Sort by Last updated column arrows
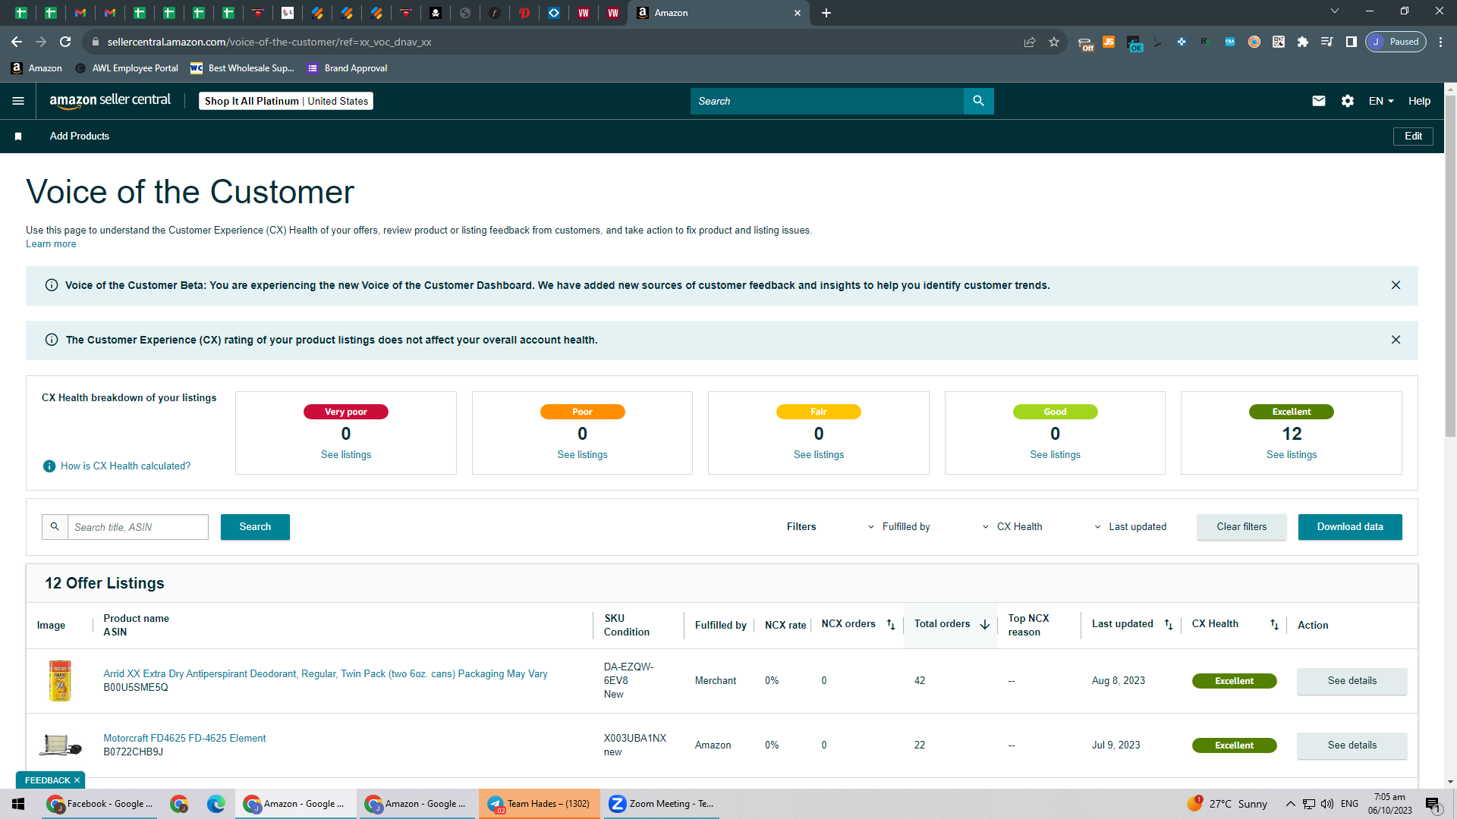 coord(1169,625)
